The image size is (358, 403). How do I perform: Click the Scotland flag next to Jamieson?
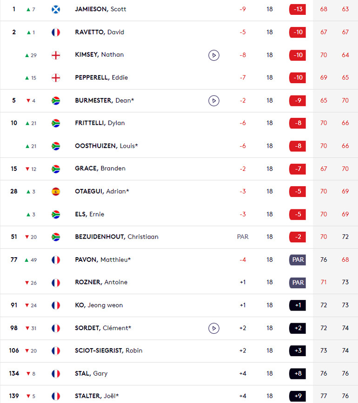pyautogui.click(x=56, y=10)
